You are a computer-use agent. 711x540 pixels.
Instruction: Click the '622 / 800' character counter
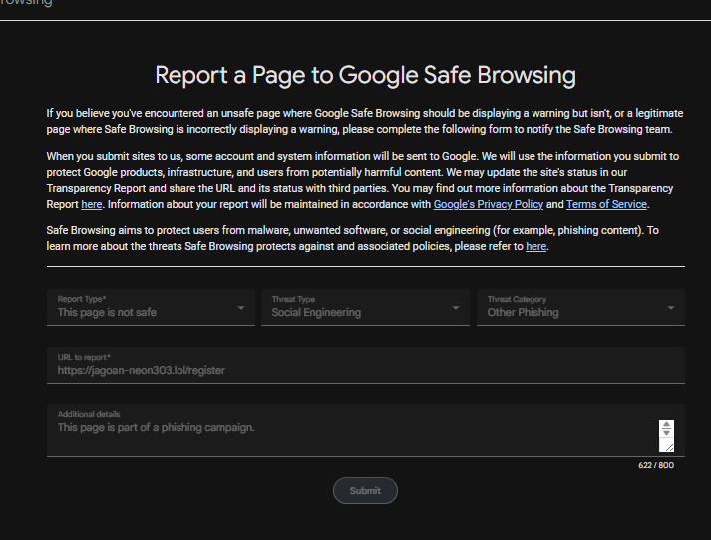tap(656, 465)
